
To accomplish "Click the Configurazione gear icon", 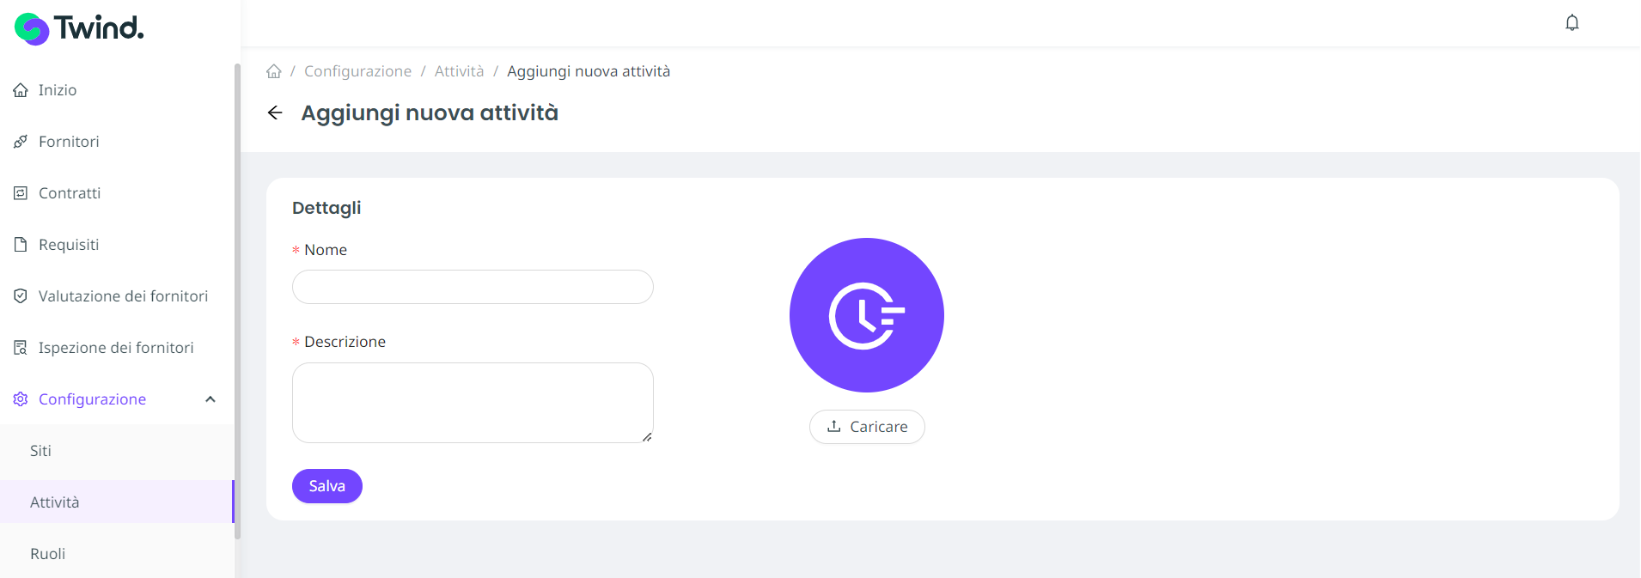I will 21,399.
